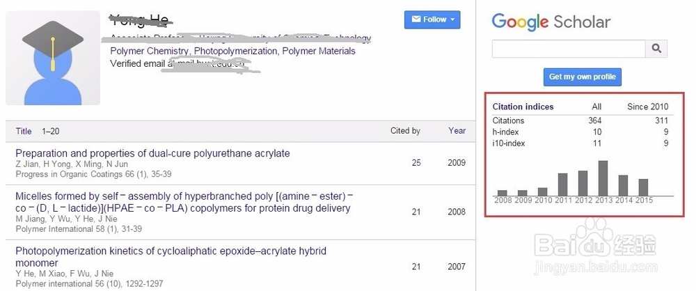Viewport: 696px width, 291px height.
Task: Click the 2015 citation bar in chart
Action: 643,187
